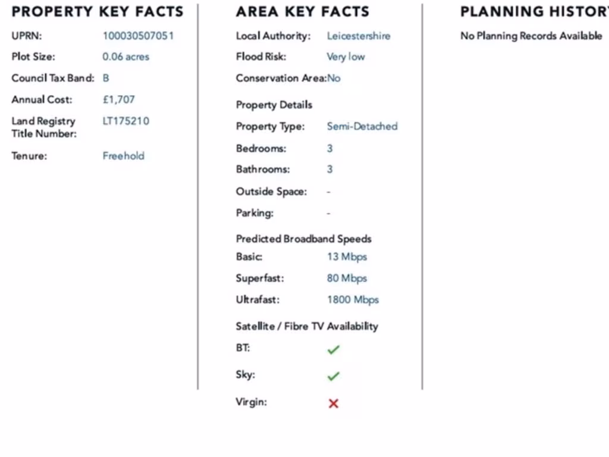Click the green checkmark beside BT
Image resolution: width=609 pixels, height=457 pixels.
(x=333, y=349)
